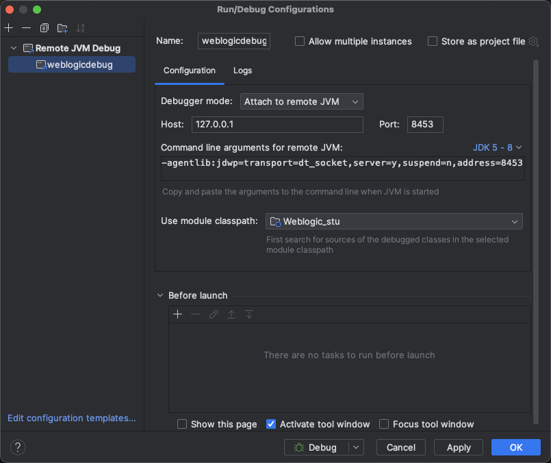Click the Remove Configuration minus icon

[x=26, y=28]
